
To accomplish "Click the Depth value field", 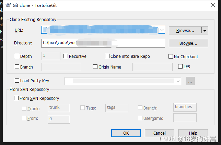I will 51,56.
